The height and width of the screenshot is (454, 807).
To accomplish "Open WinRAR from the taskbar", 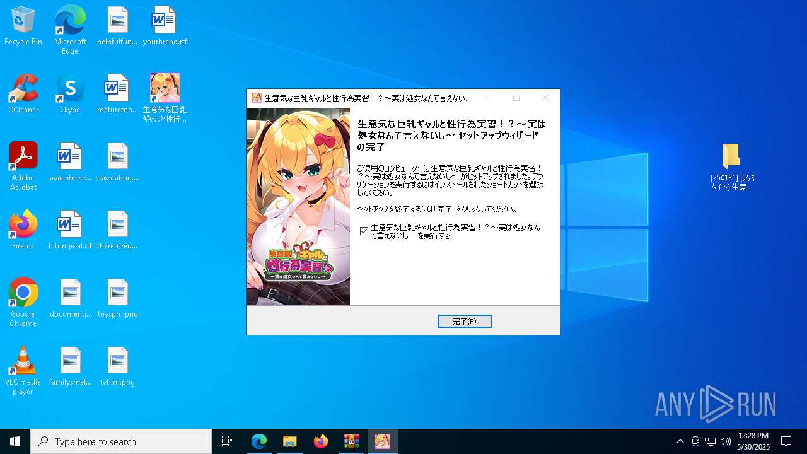I will click(352, 441).
